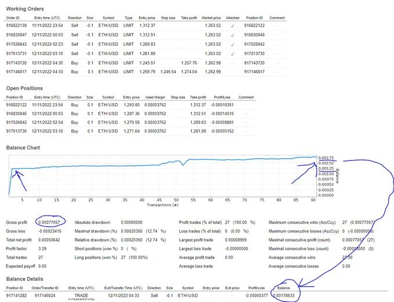Select order ID 917026843

point(16,44)
